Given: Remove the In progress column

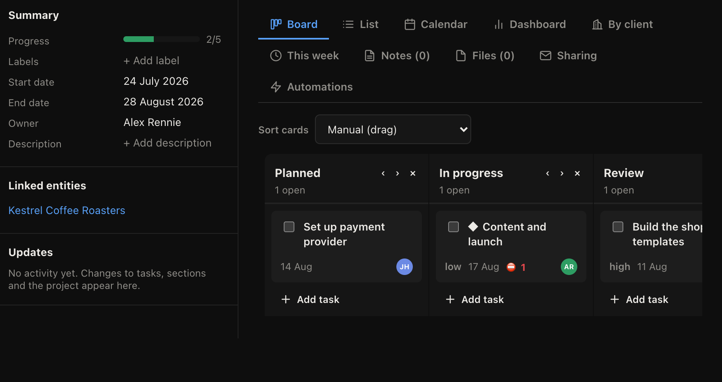Looking at the screenshot, I should tap(577, 173).
